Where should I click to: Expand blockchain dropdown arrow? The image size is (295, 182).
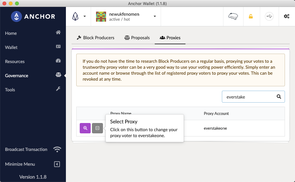coord(85,16)
